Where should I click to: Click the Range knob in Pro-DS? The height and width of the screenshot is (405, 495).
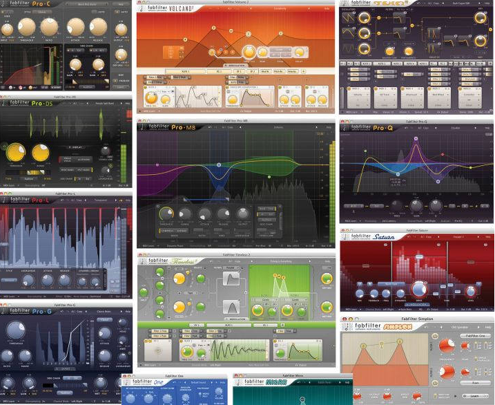click(41, 152)
